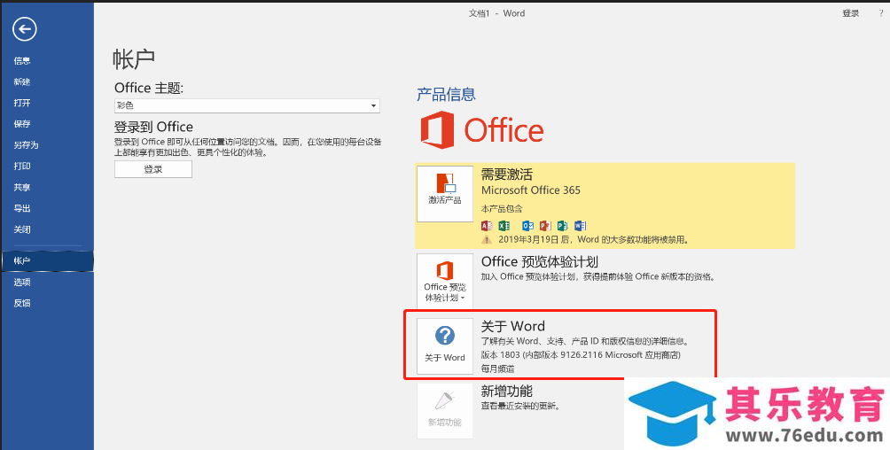890x450 pixels.
Task: Open the 共享 page
Action: [x=21, y=187]
